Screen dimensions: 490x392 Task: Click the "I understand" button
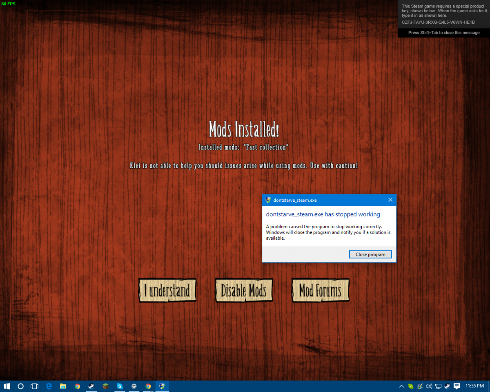click(167, 291)
